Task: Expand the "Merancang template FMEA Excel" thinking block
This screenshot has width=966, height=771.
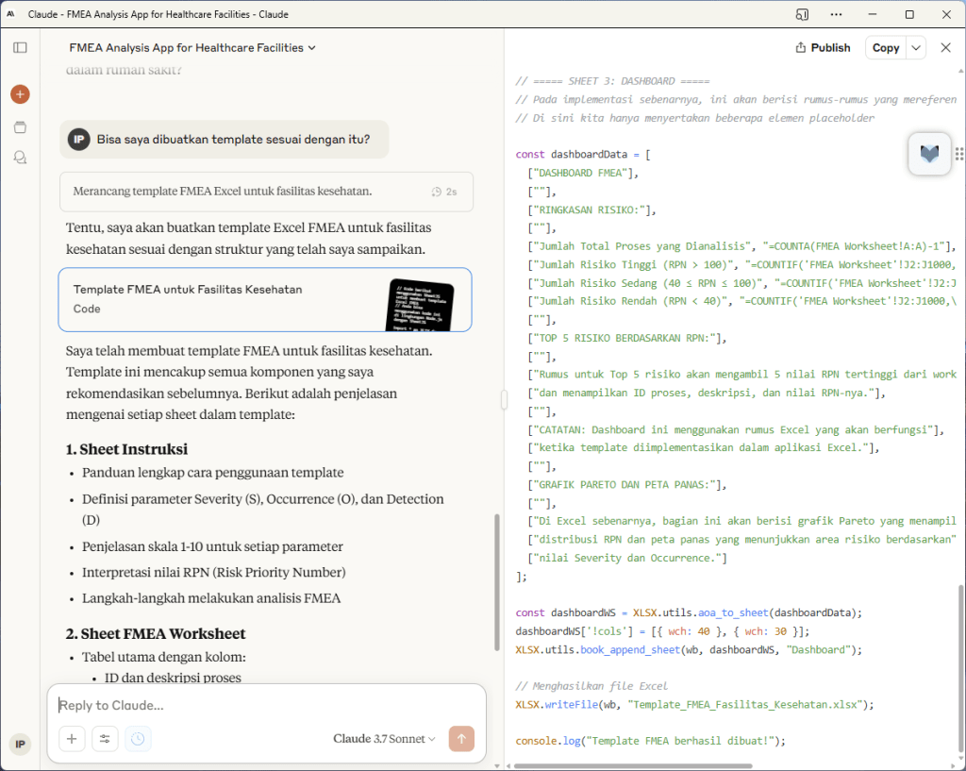Action: tap(265, 192)
